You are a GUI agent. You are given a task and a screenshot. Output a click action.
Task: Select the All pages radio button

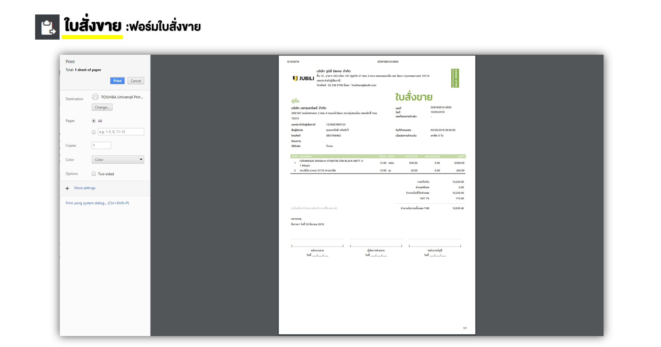tap(94, 121)
